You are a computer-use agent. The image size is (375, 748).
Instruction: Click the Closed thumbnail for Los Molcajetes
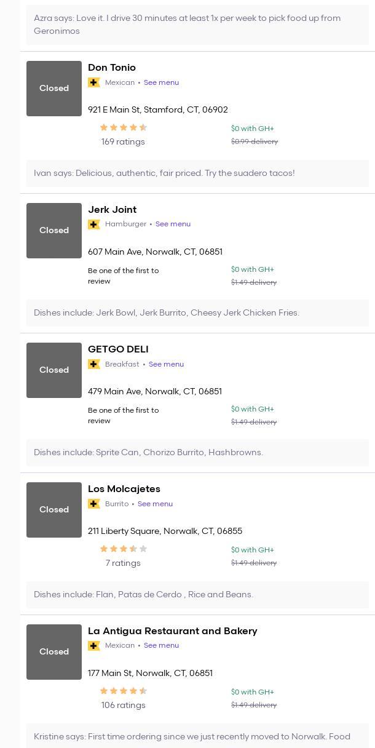coord(54,510)
